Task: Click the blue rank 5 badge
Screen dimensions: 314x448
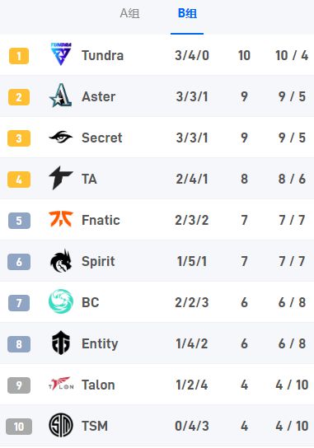Action: click(19, 221)
